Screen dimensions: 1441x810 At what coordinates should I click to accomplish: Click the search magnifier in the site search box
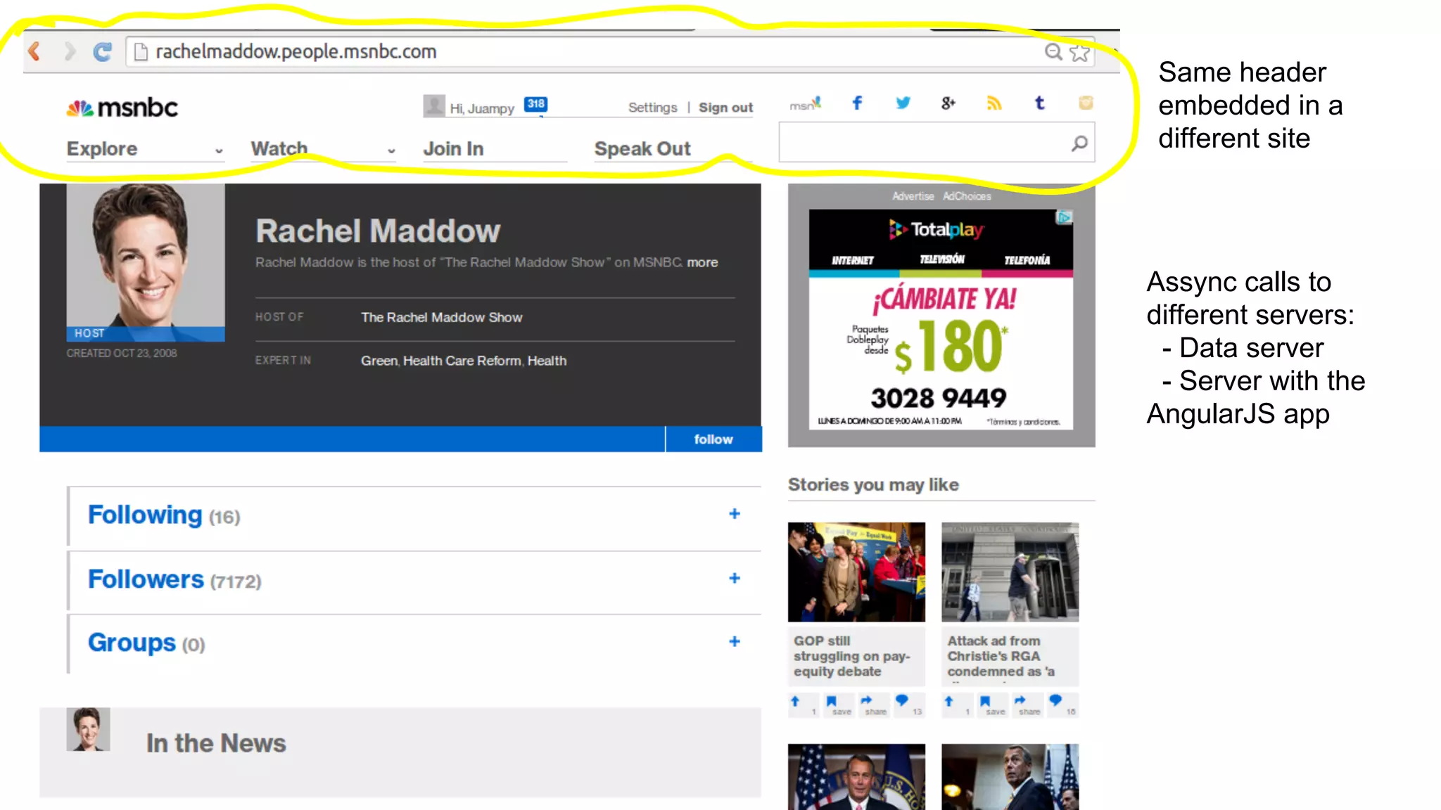1079,143
